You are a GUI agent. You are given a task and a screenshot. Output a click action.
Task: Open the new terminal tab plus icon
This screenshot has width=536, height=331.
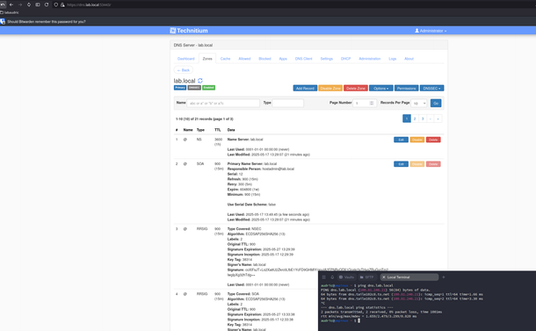point(444,277)
